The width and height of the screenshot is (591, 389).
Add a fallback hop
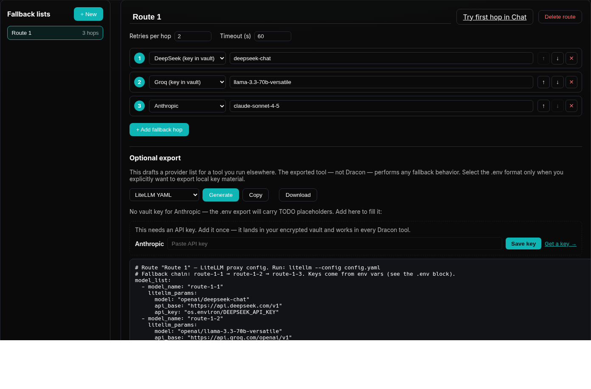pos(159,129)
